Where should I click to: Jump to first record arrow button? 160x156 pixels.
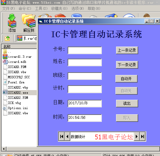coord(62,136)
